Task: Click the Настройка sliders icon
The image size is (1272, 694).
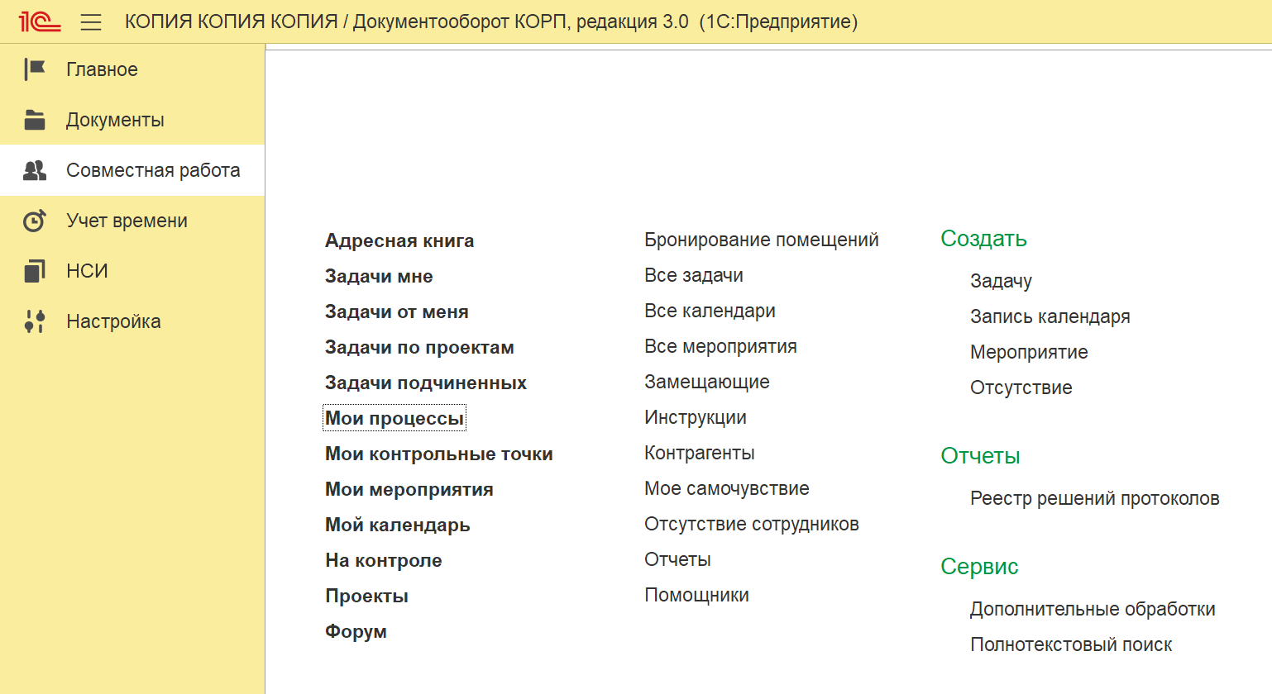Action: [x=35, y=321]
